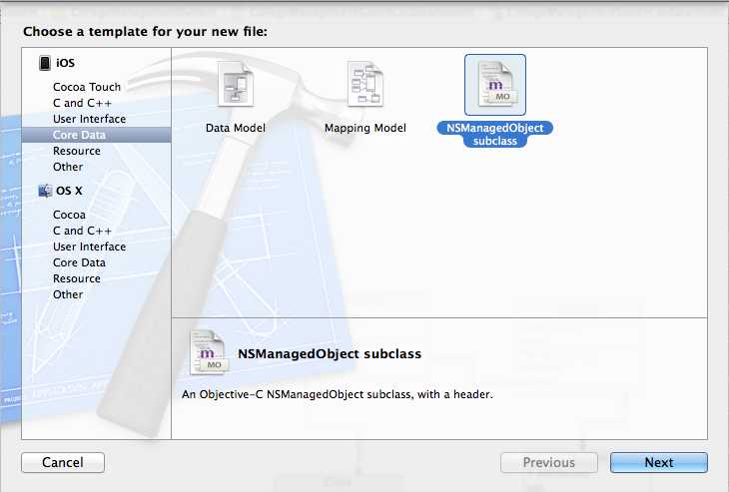
Task: Select Core Data under OS X
Action: (x=79, y=262)
